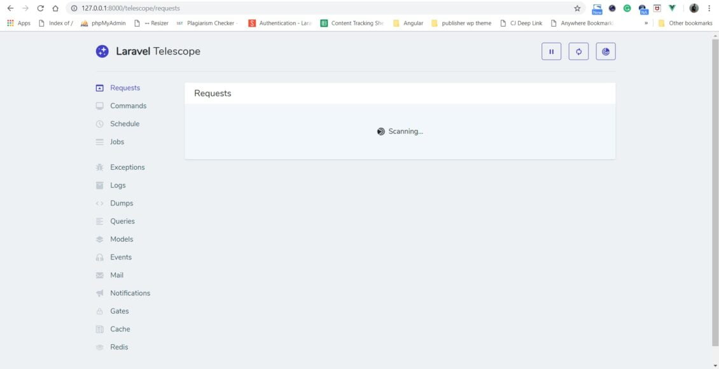Select the Notifications megaphone icon

[x=100, y=293]
